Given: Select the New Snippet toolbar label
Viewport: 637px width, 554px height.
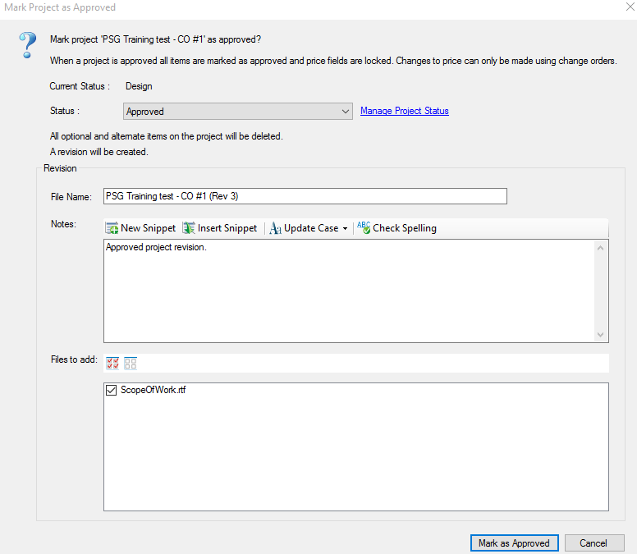Looking at the screenshot, I should (149, 228).
